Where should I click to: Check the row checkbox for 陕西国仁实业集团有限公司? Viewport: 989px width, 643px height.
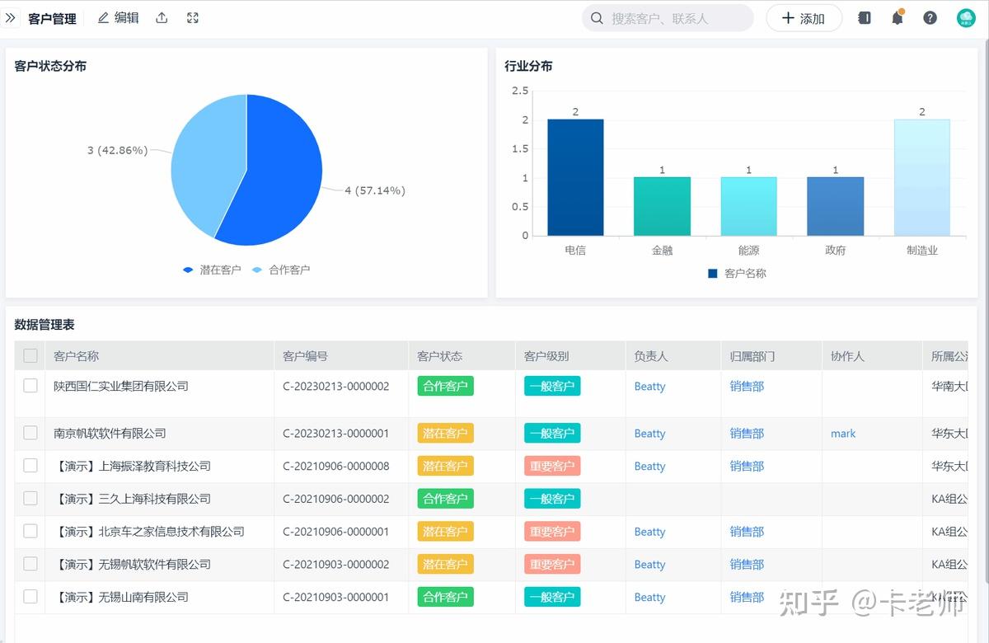click(x=30, y=386)
